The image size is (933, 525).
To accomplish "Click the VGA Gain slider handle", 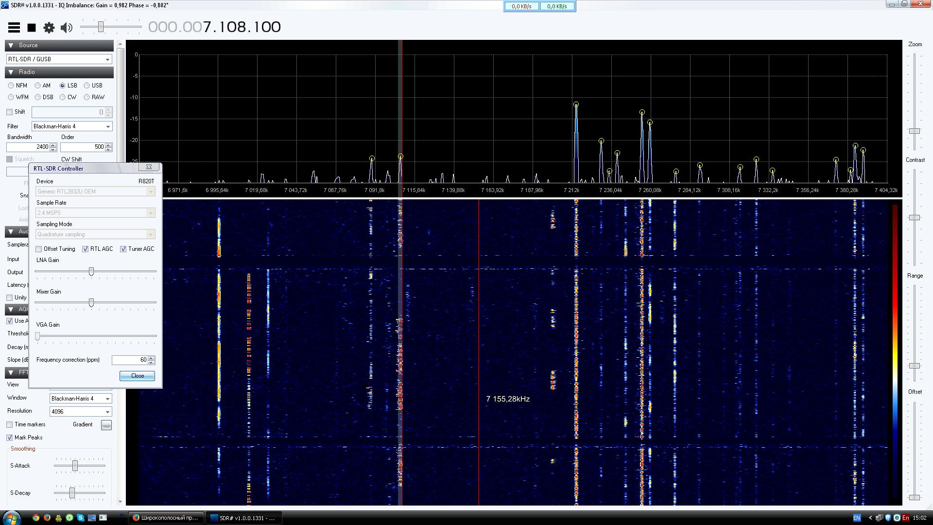I will click(x=38, y=336).
